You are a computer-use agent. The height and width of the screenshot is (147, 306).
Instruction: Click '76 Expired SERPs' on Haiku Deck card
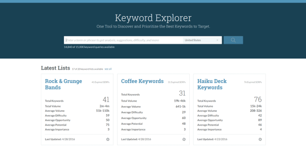click(x=253, y=82)
